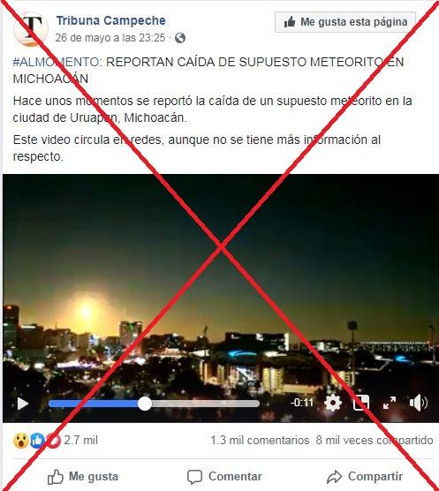Enter fullscreen mode on video
Screen dimensions: 439x491
tap(390, 403)
